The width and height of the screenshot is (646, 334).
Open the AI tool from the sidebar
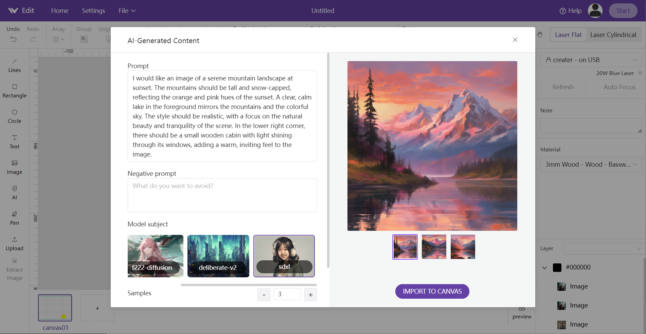pyautogui.click(x=14, y=192)
